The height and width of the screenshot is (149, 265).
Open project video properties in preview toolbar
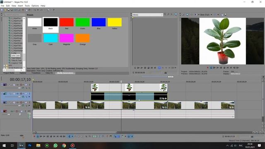[183, 15]
